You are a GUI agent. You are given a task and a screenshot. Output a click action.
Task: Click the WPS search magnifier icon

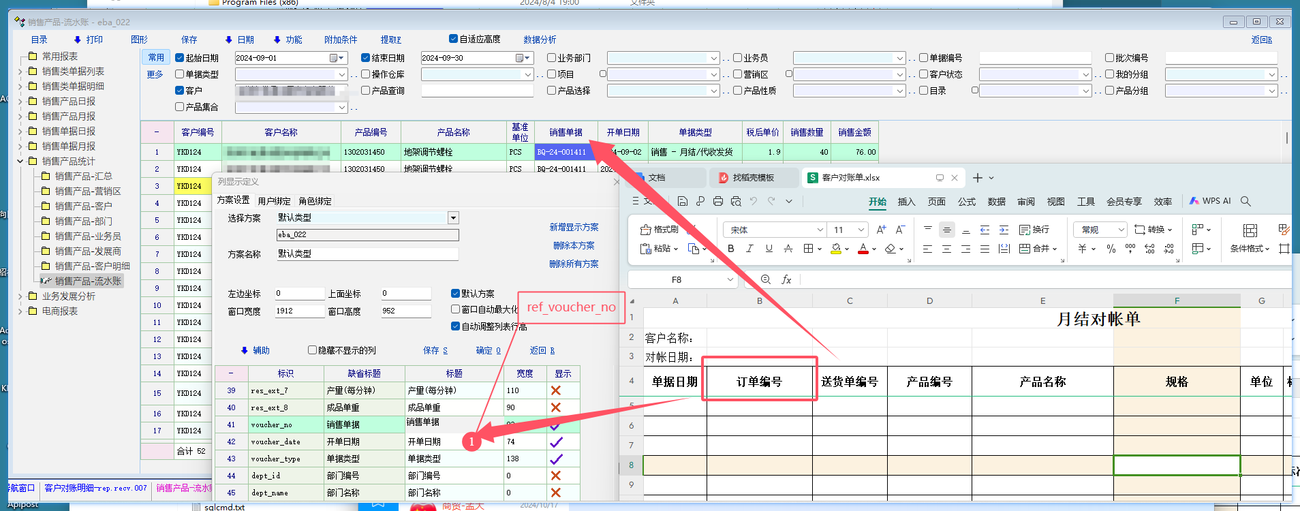point(1245,201)
